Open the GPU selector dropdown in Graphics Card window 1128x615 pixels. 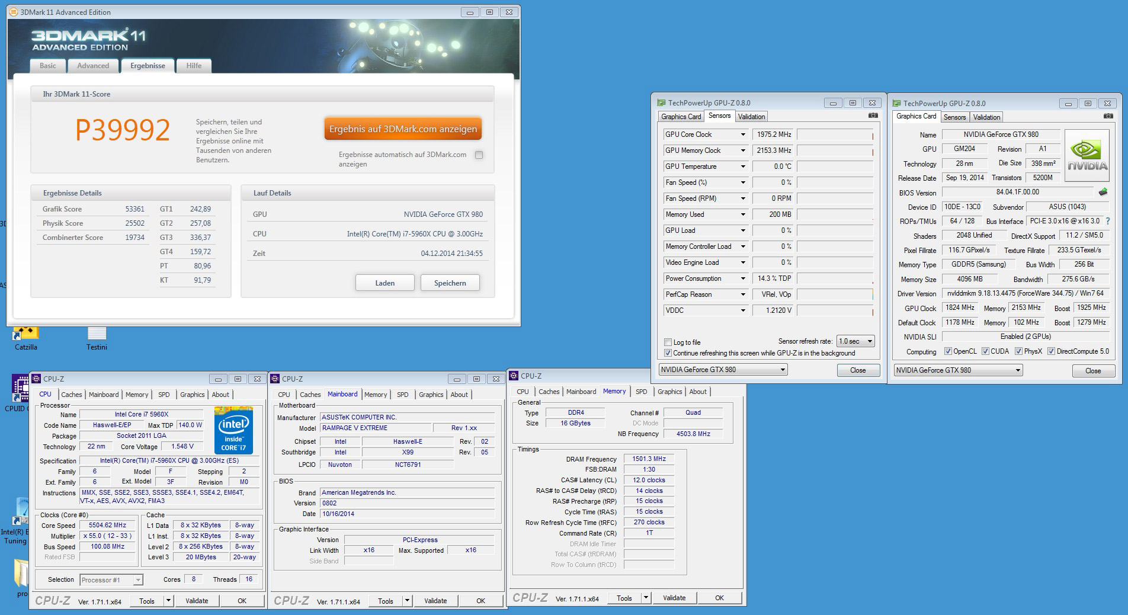pyautogui.click(x=959, y=370)
